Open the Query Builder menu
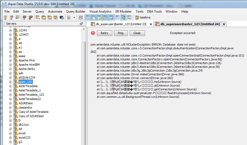 [76, 12]
